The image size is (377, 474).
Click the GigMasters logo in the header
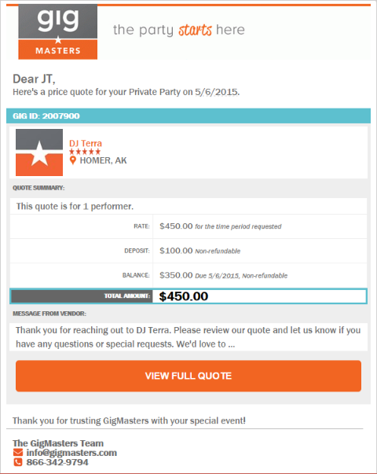pos(57,31)
